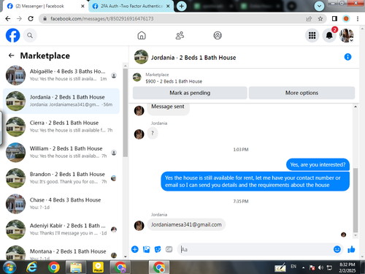365x274 pixels.
Task: Open the volume speaker tray icon
Action: tap(321, 267)
